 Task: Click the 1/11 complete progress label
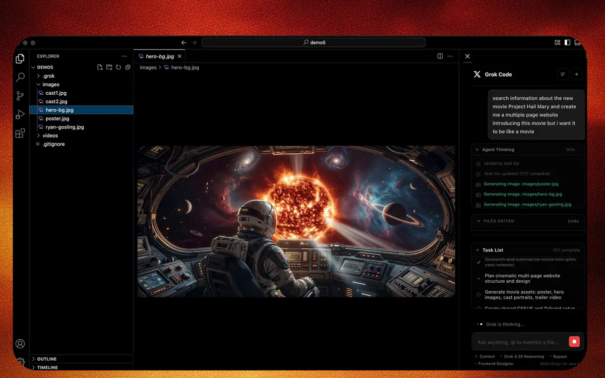[x=566, y=250]
